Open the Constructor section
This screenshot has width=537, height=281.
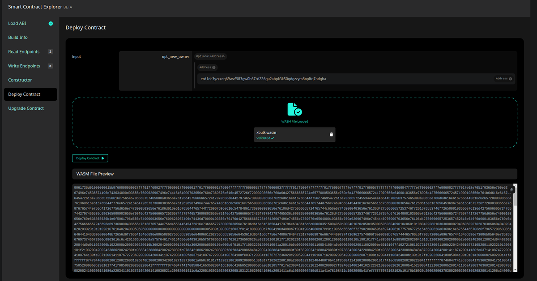pyautogui.click(x=30, y=80)
